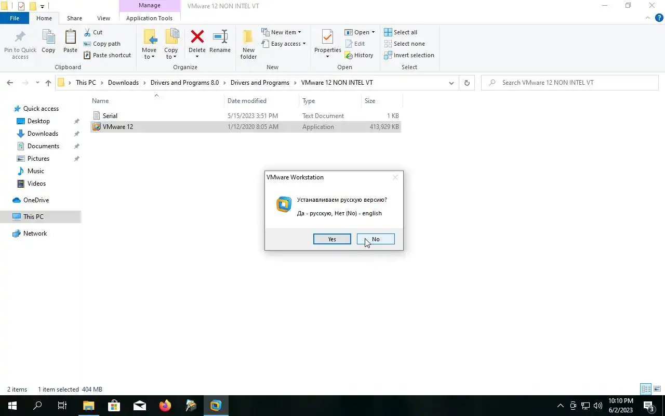Select the VMware 12 application file
665x416 pixels.
point(245,127)
